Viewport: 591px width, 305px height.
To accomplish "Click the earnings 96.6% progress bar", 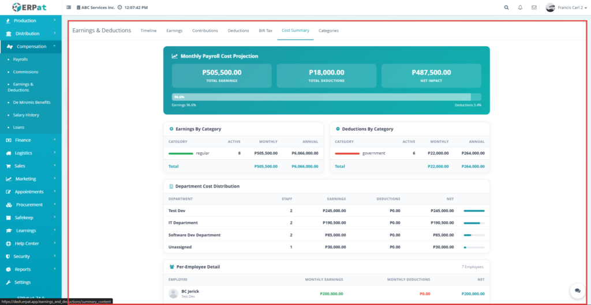I will (x=321, y=97).
